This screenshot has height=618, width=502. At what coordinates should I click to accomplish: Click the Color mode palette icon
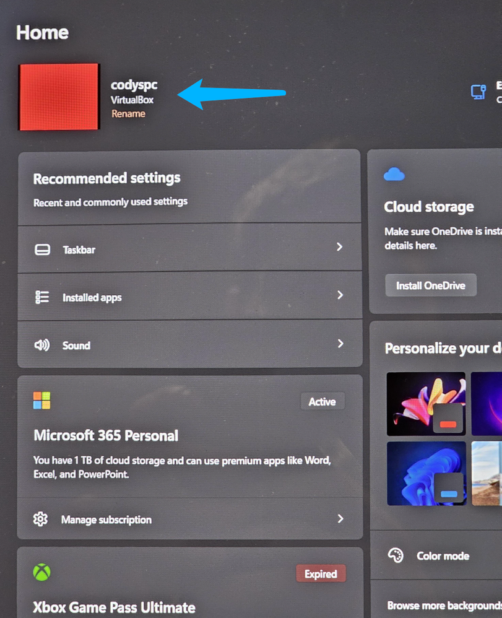[x=396, y=555]
